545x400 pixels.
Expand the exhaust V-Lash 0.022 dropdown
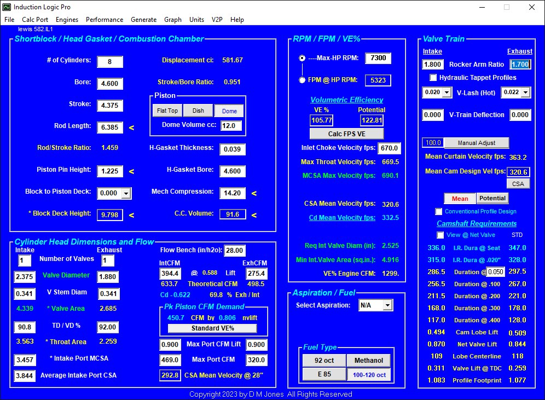click(x=525, y=92)
